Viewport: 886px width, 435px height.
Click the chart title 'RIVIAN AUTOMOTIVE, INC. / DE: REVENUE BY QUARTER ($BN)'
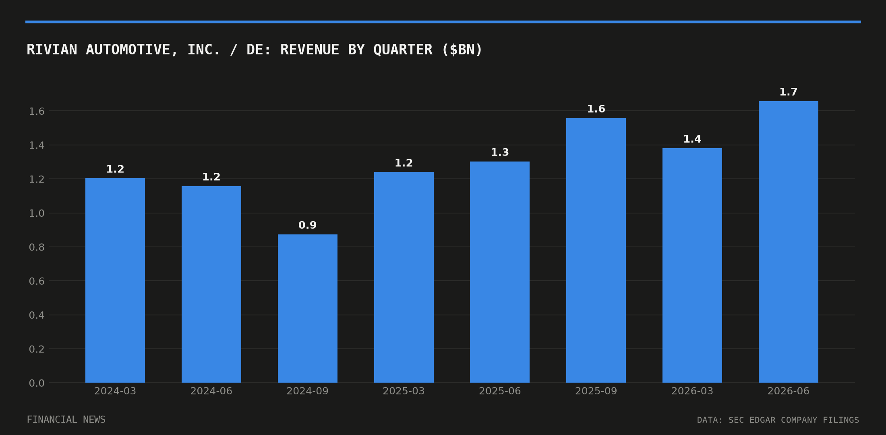pyautogui.click(x=254, y=50)
